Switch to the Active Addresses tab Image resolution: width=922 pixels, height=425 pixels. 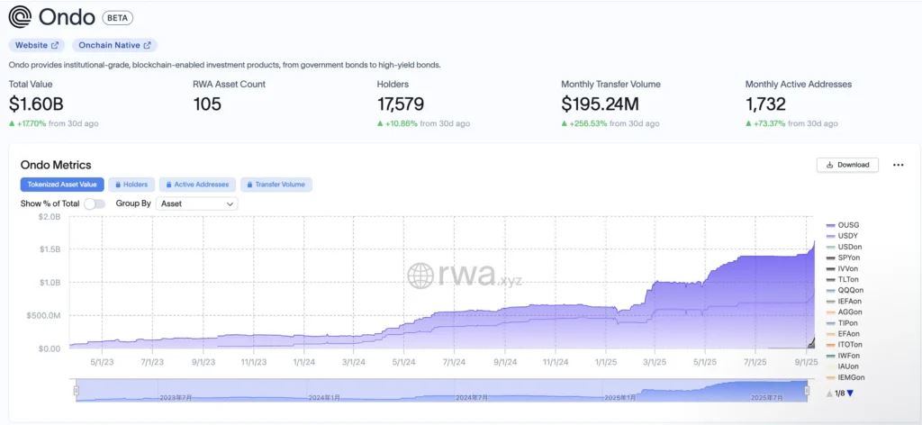198,185
